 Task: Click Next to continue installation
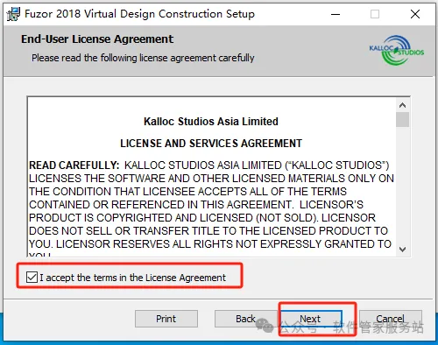click(310, 319)
